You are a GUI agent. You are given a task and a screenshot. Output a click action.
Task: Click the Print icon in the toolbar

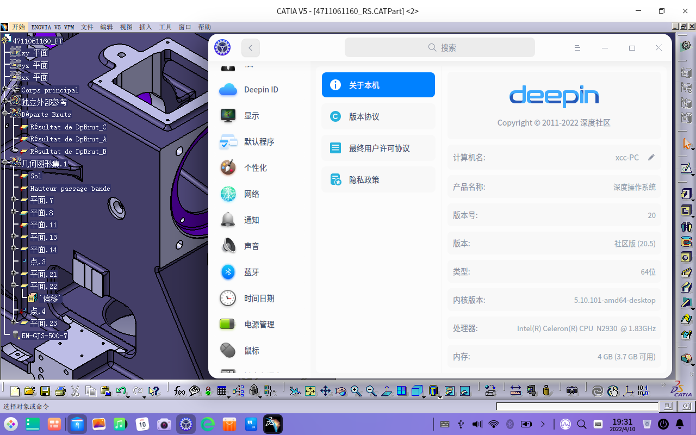pyautogui.click(x=61, y=390)
